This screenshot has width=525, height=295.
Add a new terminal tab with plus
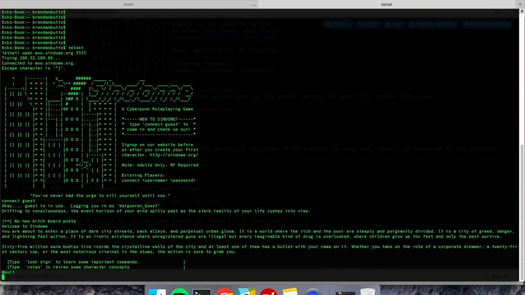pyautogui.click(x=520, y=5)
